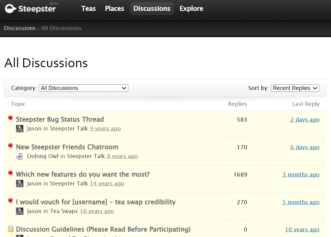Click Discussions breadcrumb link
Image resolution: width=331 pixels, height=237 pixels.
coord(20,28)
